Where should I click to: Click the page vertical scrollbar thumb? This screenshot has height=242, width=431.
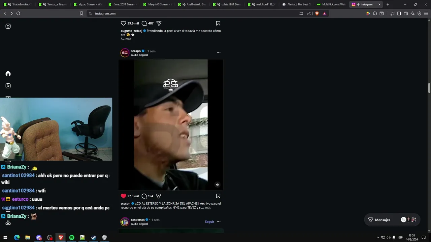[429, 88]
